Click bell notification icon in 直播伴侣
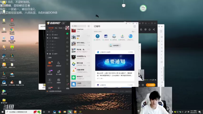The image size is (203, 114). click(x=149, y=29)
